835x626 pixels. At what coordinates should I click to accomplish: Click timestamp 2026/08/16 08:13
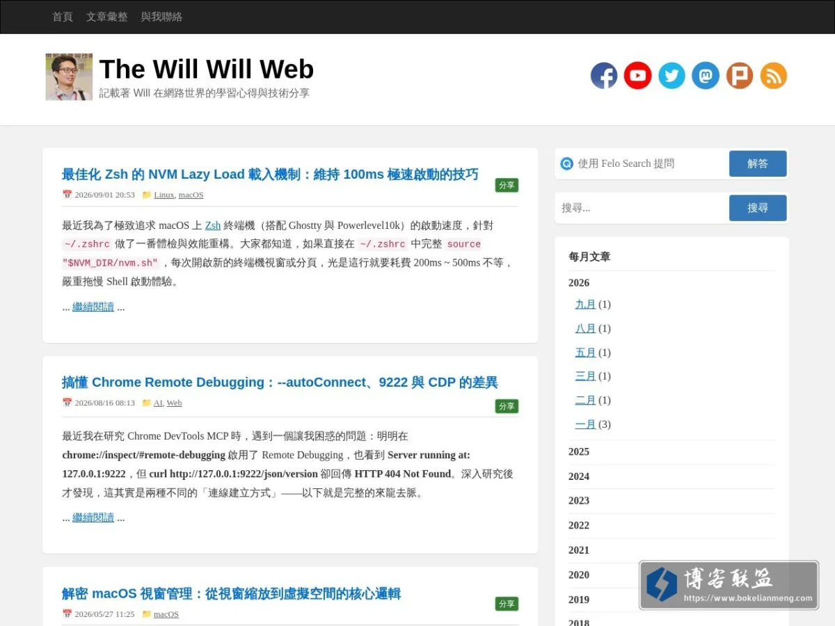point(105,403)
